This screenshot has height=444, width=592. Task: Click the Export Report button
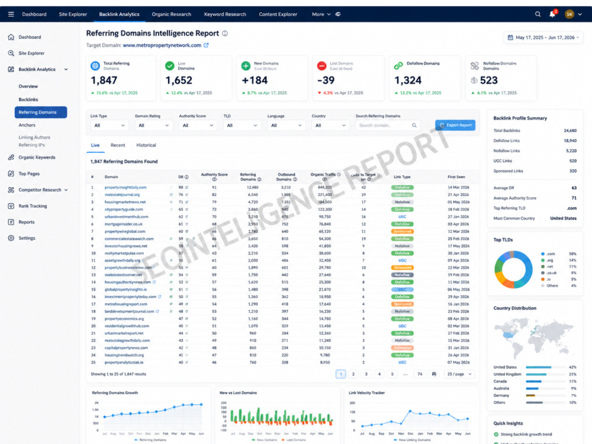pyautogui.click(x=455, y=126)
